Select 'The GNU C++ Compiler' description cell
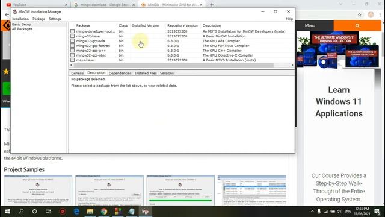Image resolution: width=385 pixels, height=217 pixels. [x=222, y=51]
